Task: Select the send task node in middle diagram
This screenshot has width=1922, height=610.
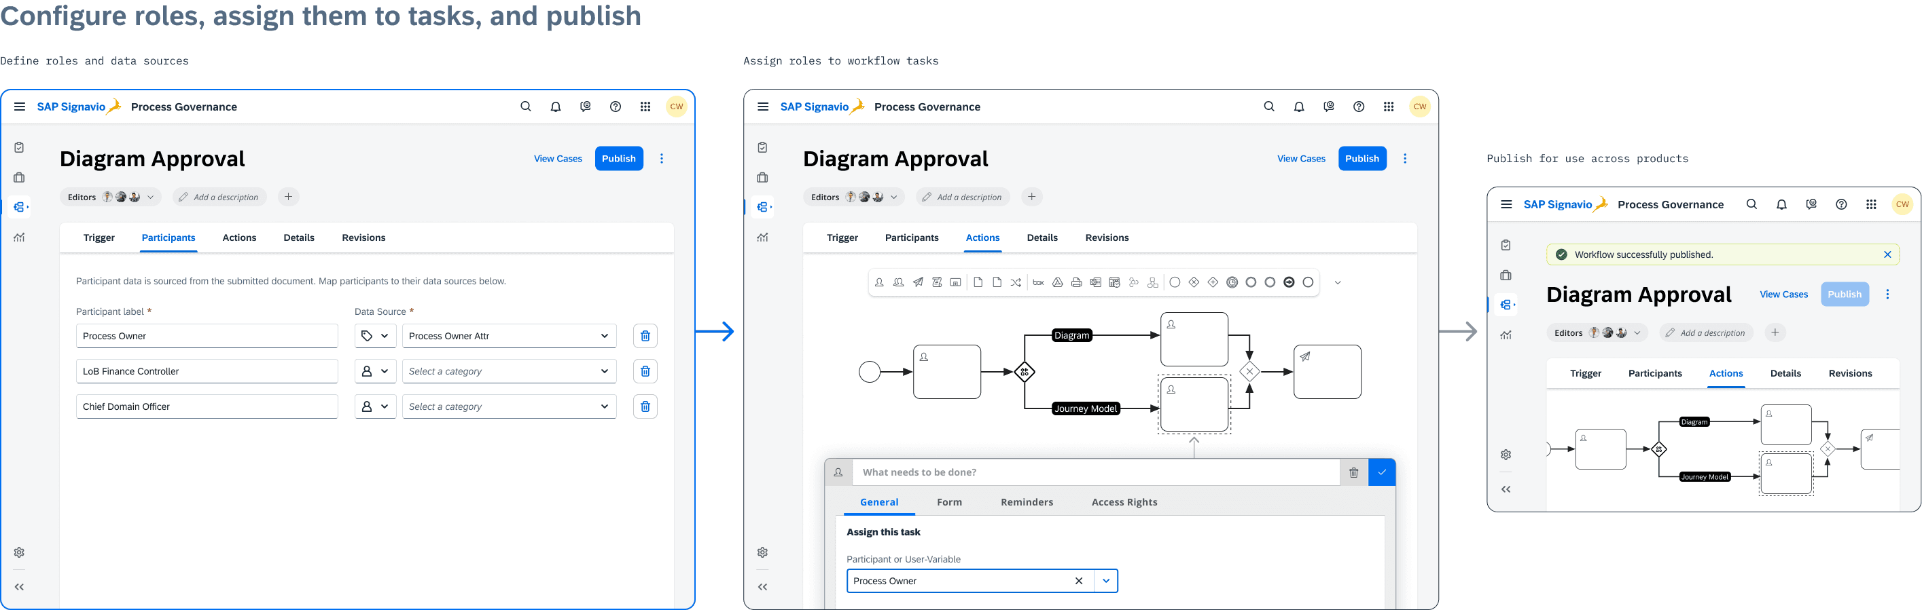Action: [1327, 372]
